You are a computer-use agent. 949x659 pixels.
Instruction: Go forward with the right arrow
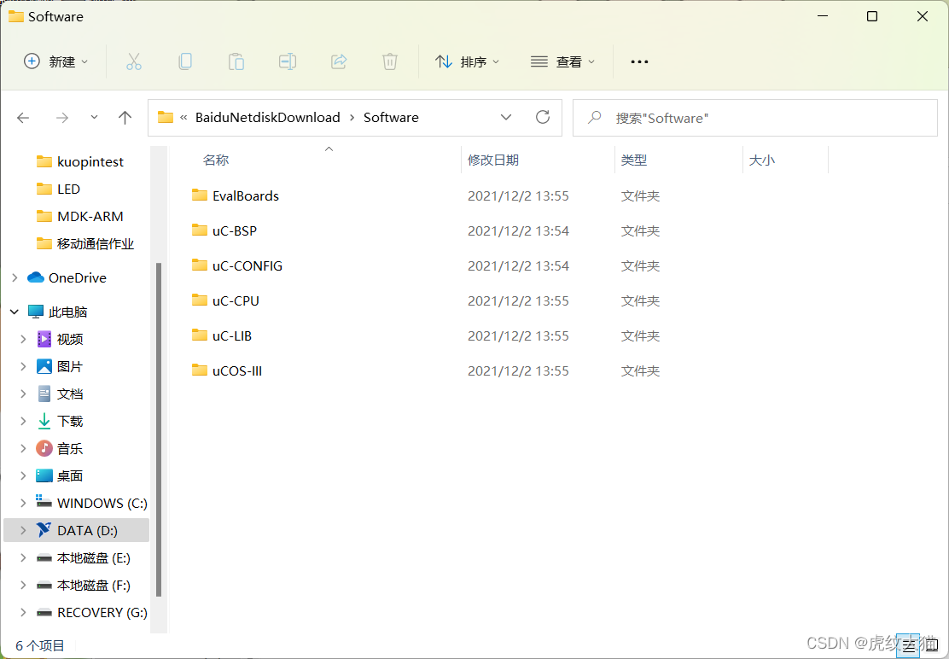61,118
